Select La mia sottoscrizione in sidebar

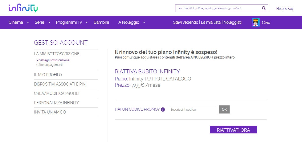(x=57, y=54)
